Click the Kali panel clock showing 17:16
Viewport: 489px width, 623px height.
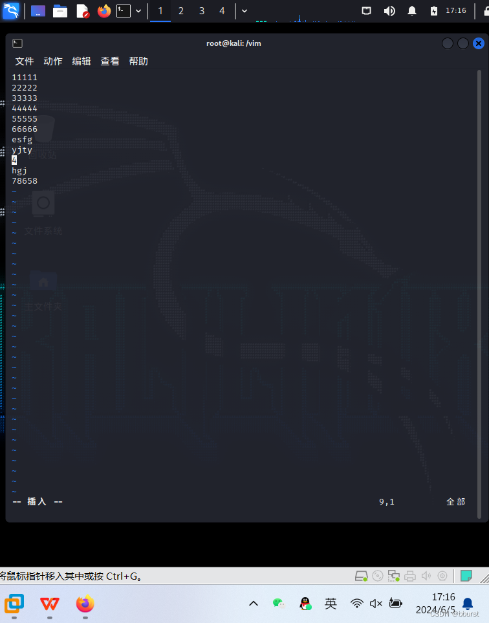point(455,10)
